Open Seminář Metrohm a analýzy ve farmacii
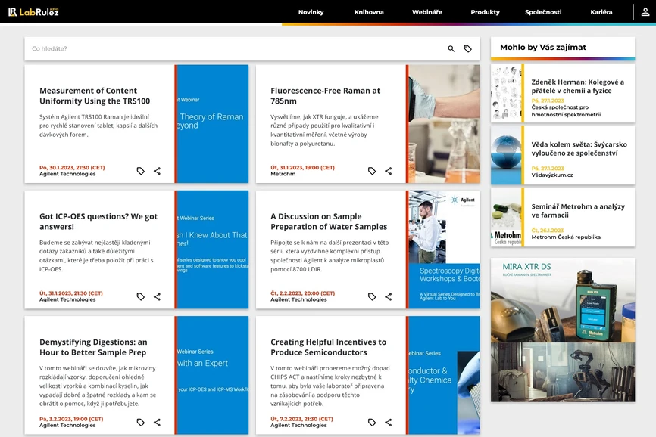 click(578, 210)
